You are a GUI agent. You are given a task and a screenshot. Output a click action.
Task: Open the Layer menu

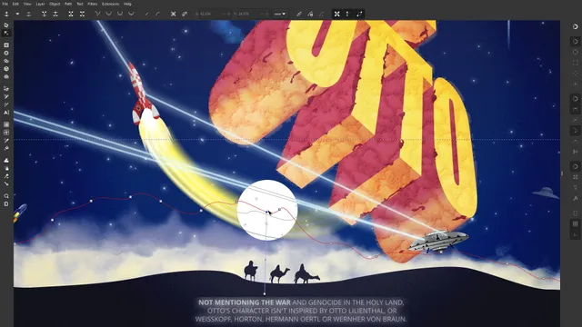[x=40, y=4]
